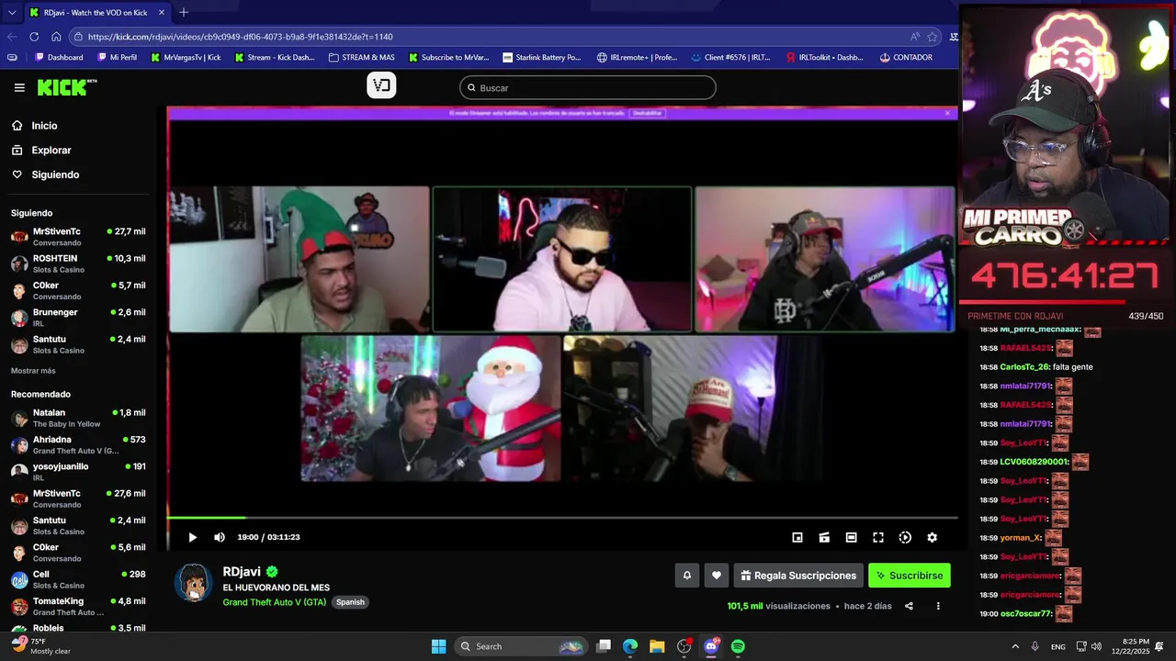This screenshot has height=661, width=1176.
Task: Click RDjavi's profile avatar
Action: tap(194, 583)
